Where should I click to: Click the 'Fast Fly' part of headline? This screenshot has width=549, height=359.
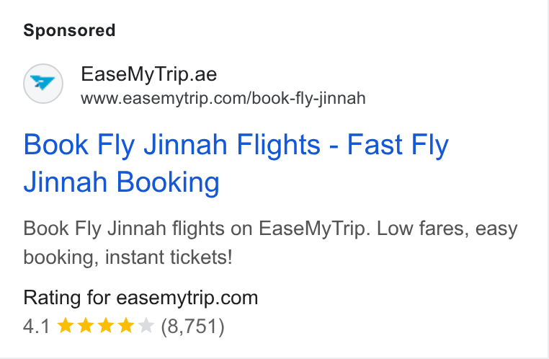pos(398,144)
